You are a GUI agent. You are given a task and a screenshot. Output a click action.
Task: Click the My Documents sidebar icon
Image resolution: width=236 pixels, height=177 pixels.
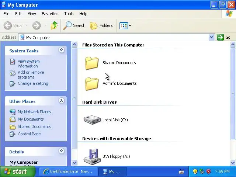coord(13,119)
